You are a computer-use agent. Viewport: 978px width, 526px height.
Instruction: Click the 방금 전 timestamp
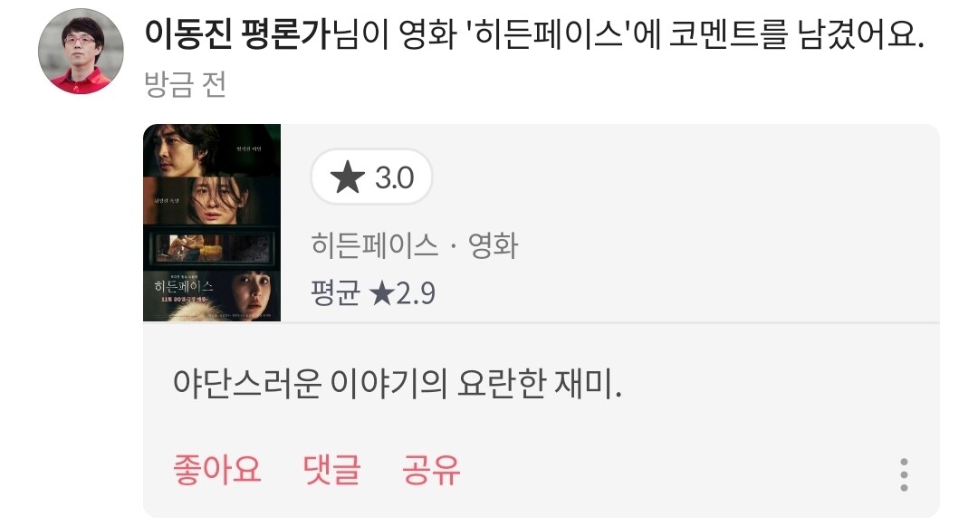[x=186, y=83]
